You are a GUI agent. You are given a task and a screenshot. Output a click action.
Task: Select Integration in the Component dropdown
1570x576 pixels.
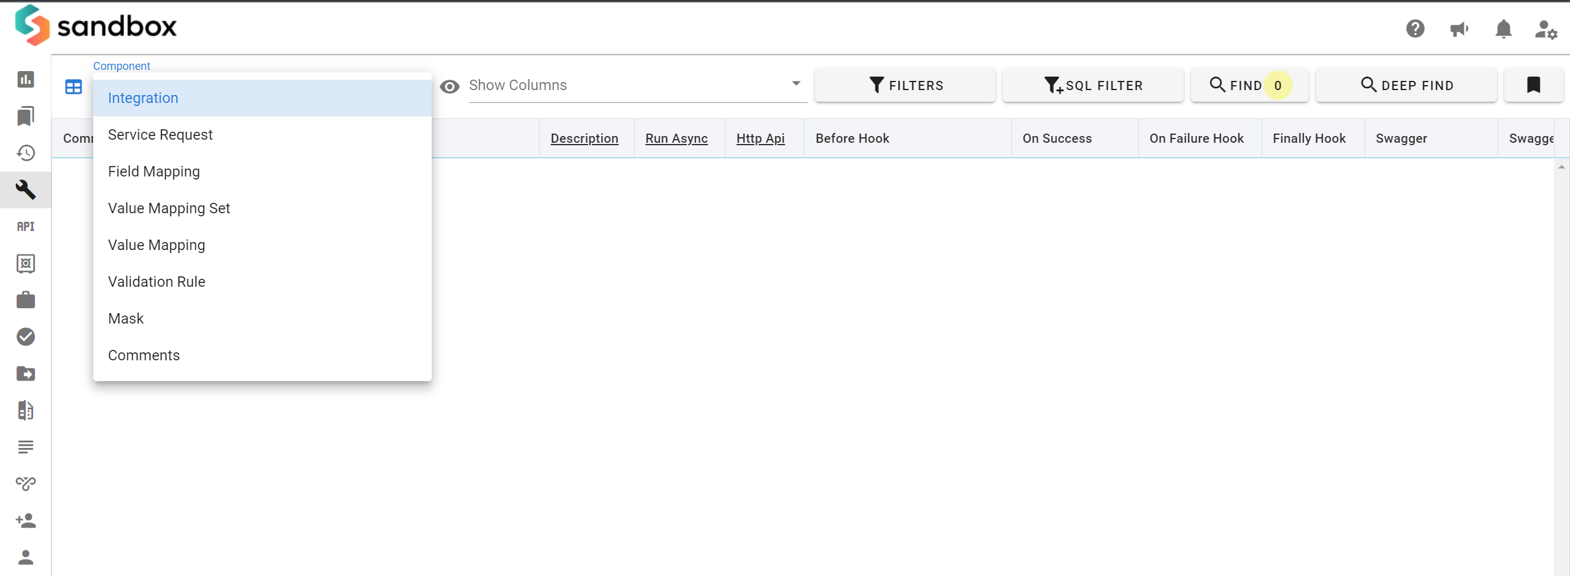(143, 98)
